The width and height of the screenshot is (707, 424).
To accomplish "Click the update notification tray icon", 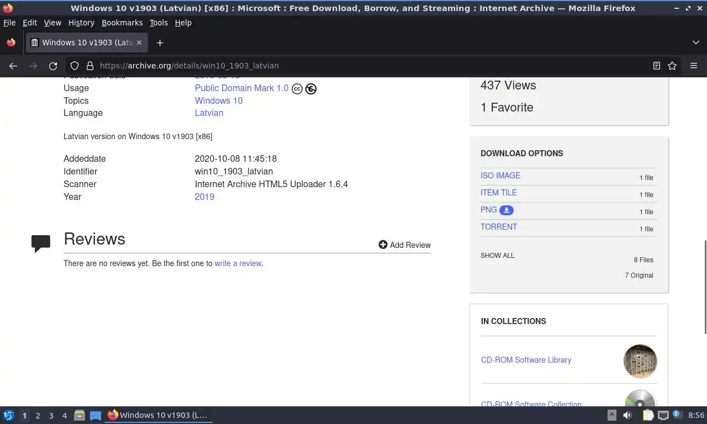I will (x=676, y=415).
